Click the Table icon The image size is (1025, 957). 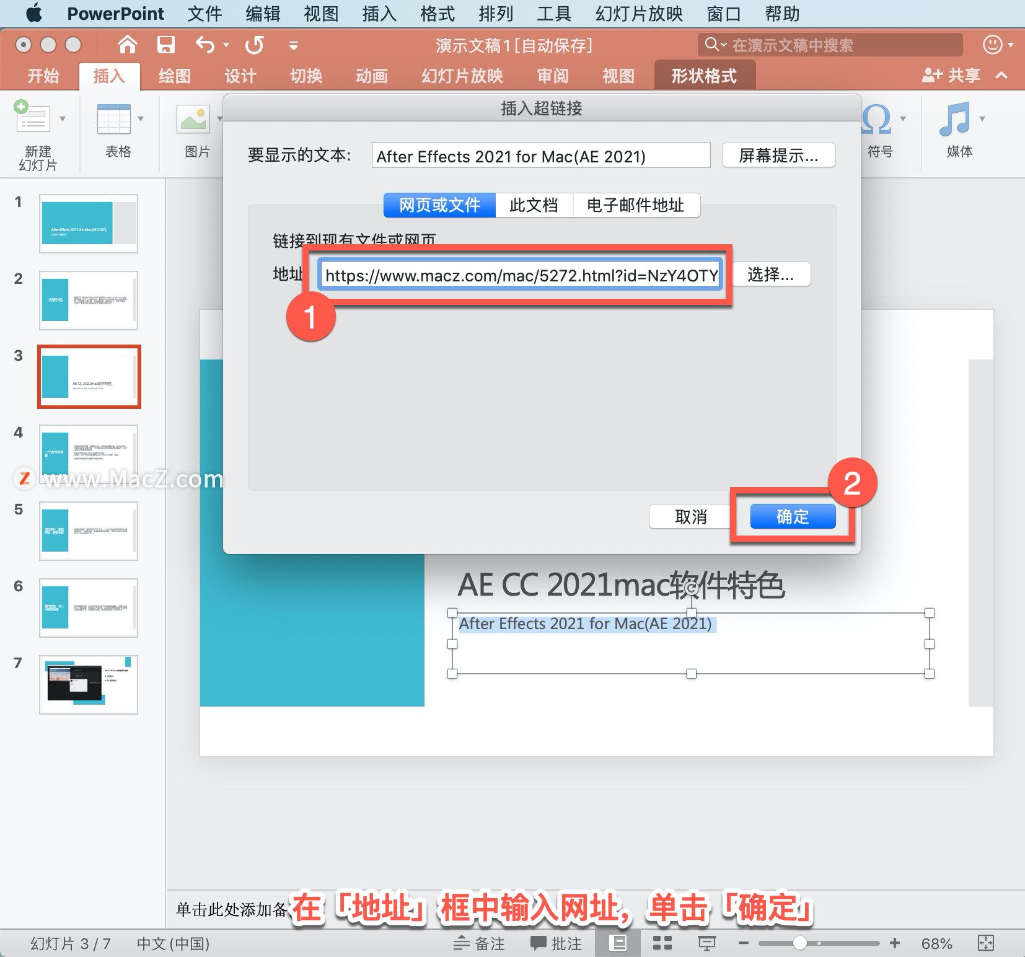(114, 118)
